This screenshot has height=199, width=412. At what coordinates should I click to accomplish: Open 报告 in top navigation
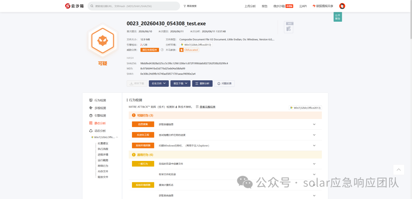pos(264,6)
